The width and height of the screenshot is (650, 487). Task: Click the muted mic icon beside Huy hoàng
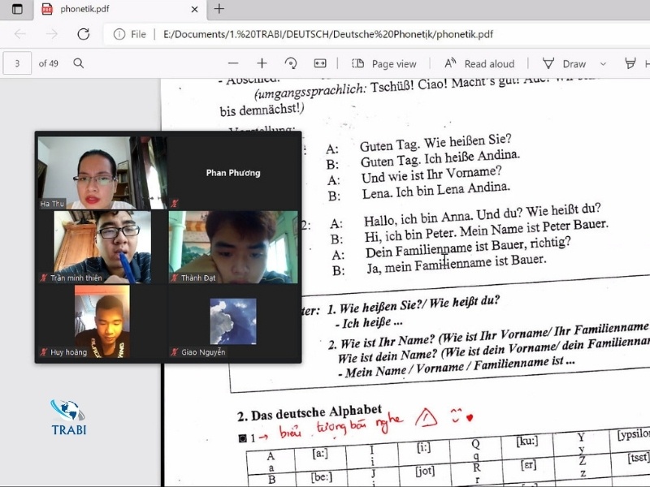44,352
